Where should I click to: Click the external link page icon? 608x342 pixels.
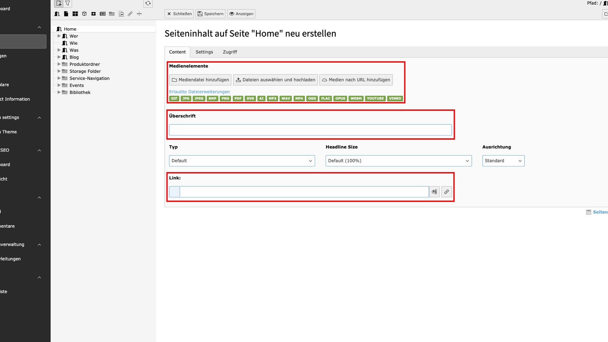(130, 14)
